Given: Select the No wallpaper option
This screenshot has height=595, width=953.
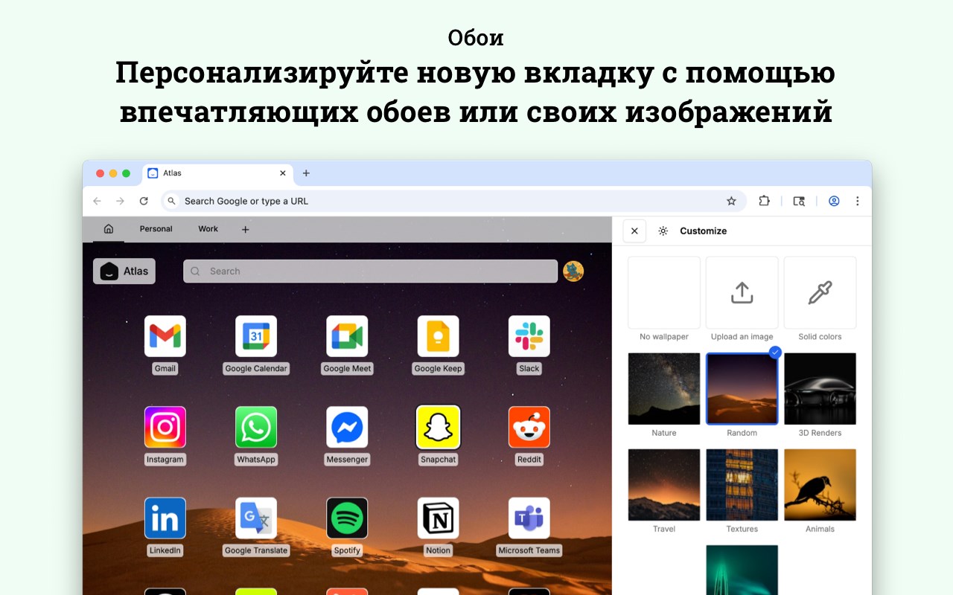Looking at the screenshot, I should point(664,292).
